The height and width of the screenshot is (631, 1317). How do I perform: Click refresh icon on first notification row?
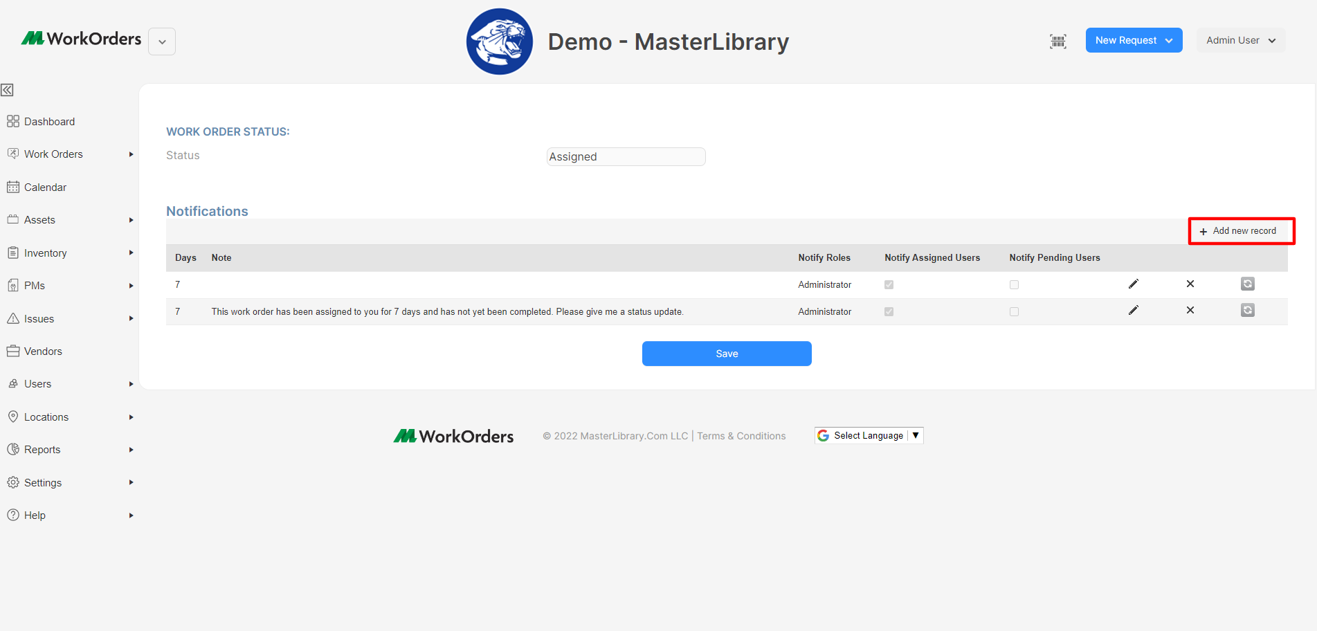click(1248, 284)
